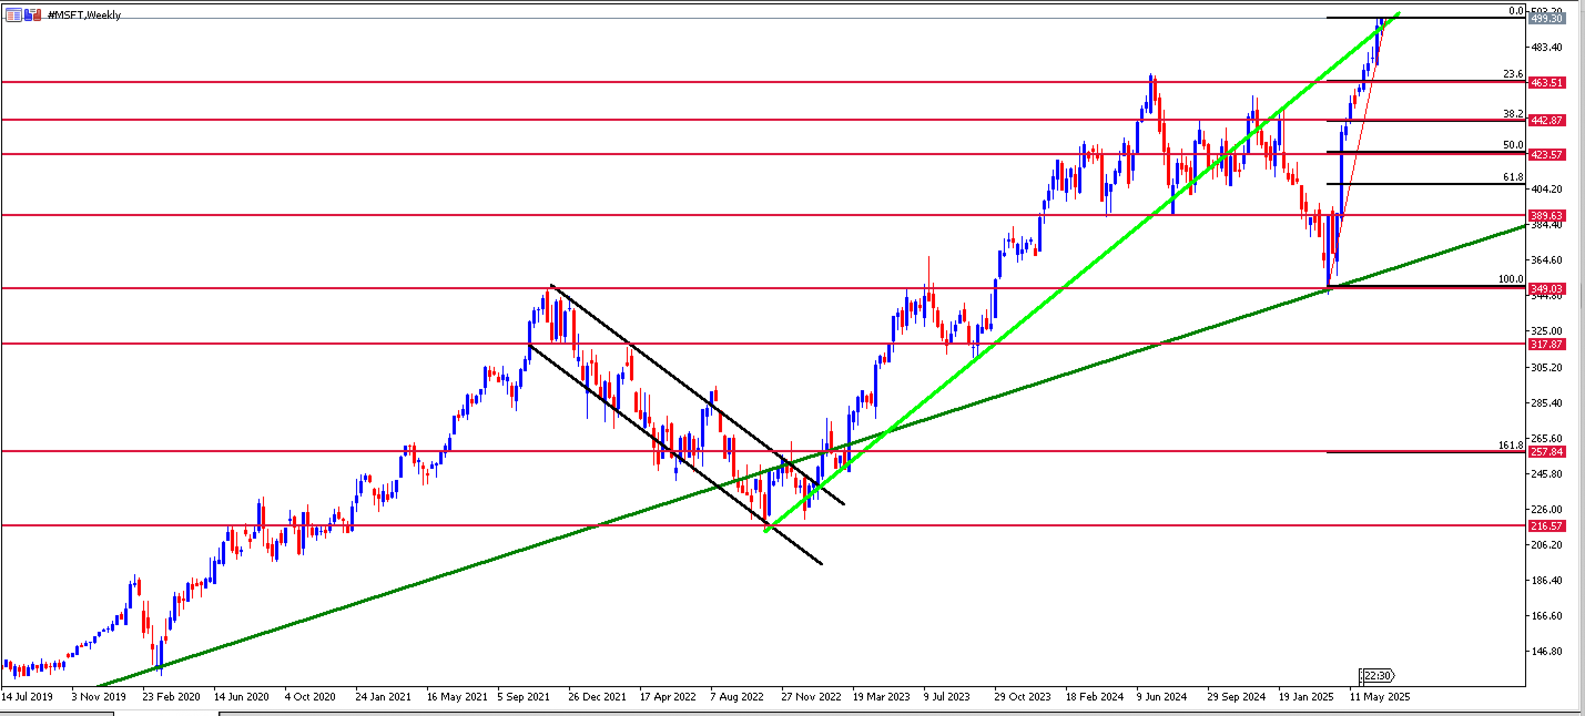
Task: Click the #MSFT,Weekly chart title
Action: 84,15
